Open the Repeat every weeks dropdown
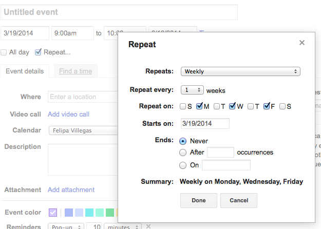Viewport: 321px width, 229px height. click(192, 90)
